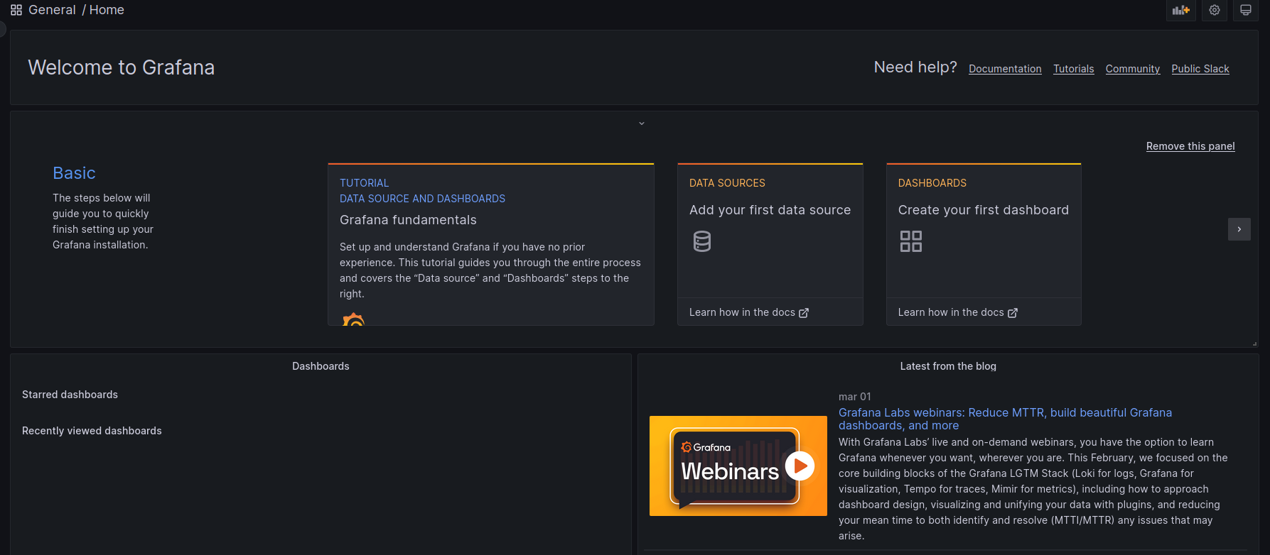1270x555 pixels.
Task: Open the Tutorials link
Action: 1074,69
